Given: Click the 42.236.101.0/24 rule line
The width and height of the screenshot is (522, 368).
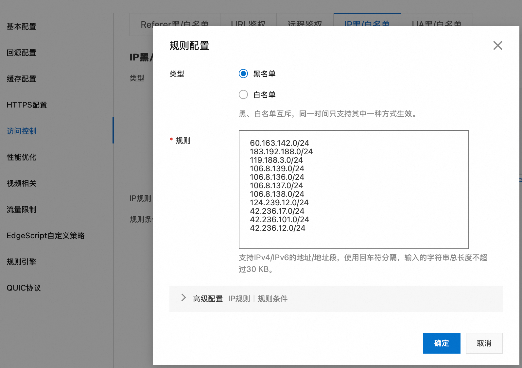Looking at the screenshot, I should tap(280, 220).
